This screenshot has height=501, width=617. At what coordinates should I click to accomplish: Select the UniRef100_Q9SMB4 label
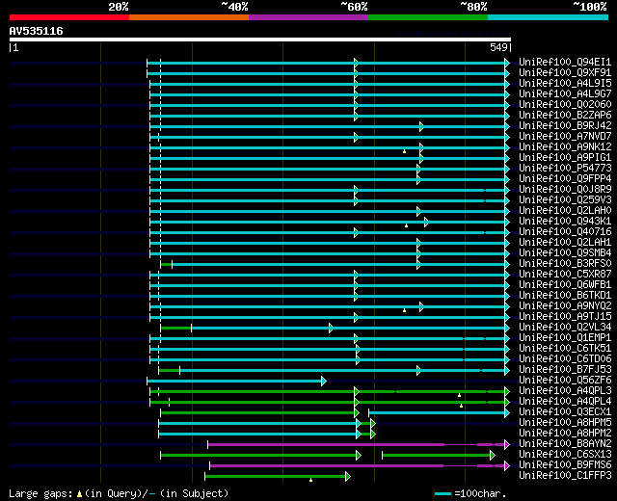click(565, 253)
